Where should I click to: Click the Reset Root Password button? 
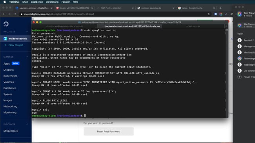(x=108, y=132)
